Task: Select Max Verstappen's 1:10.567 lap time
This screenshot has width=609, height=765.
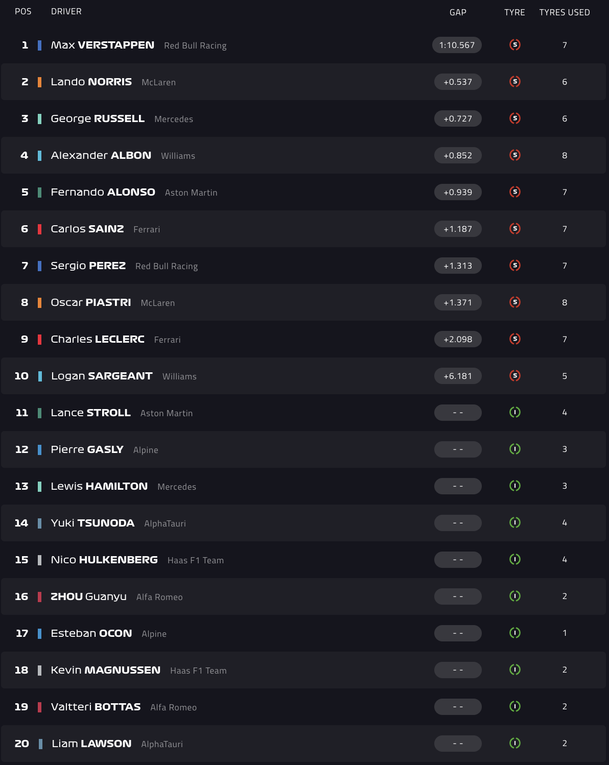Action: pos(457,45)
